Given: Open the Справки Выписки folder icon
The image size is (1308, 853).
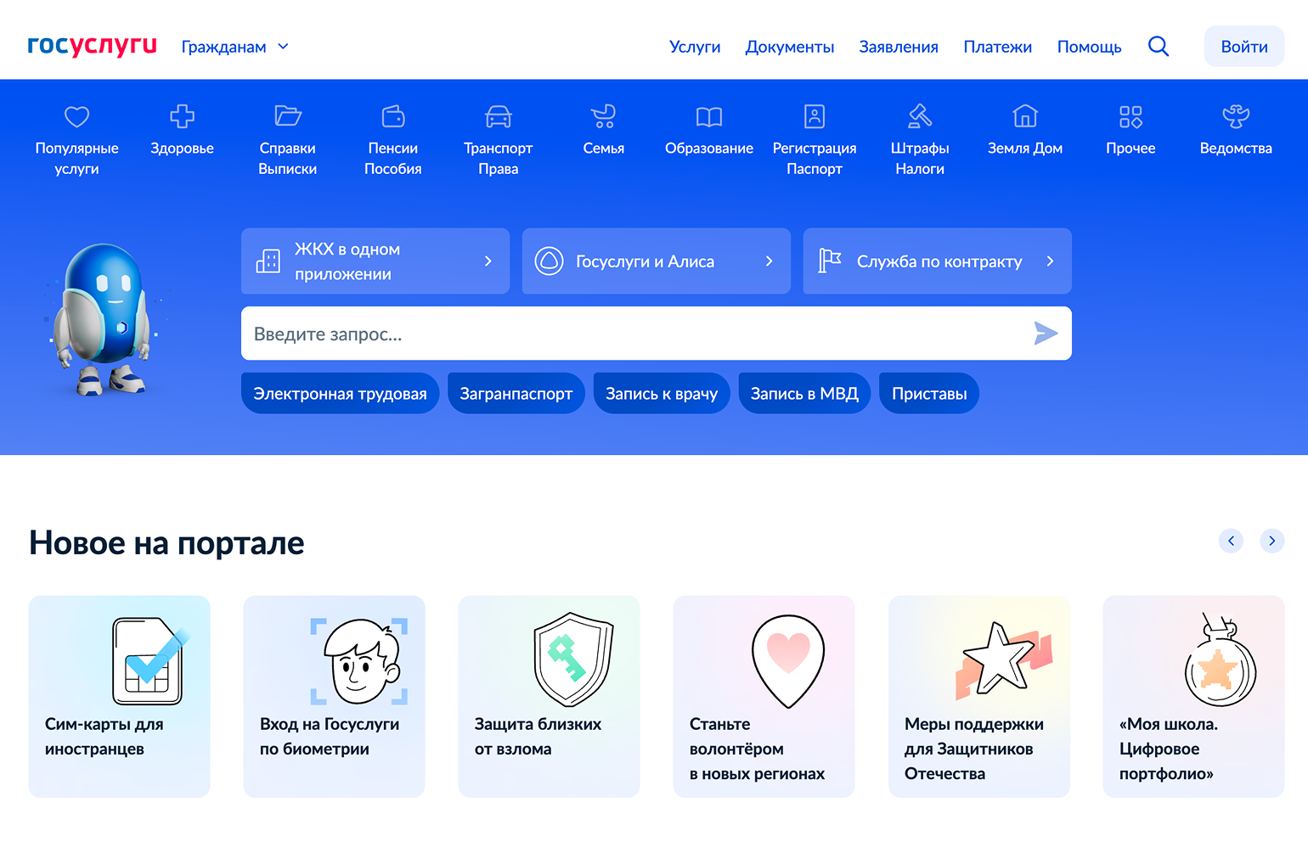Looking at the screenshot, I should tap(288, 116).
